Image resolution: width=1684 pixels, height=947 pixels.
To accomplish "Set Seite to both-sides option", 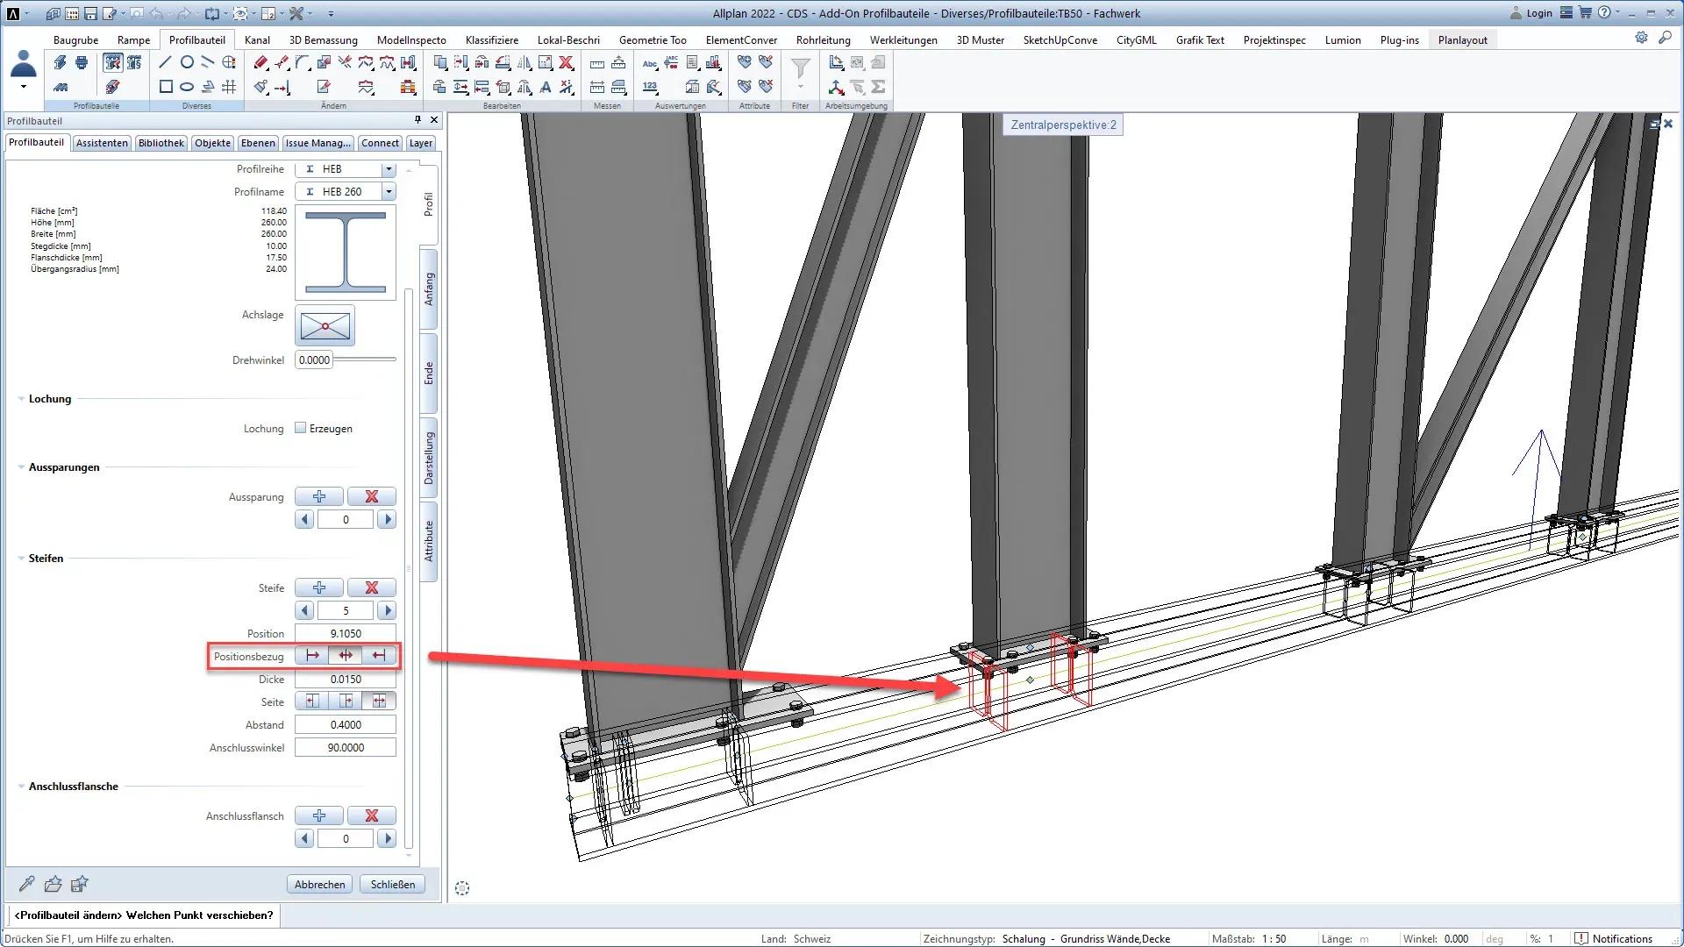I will [379, 701].
